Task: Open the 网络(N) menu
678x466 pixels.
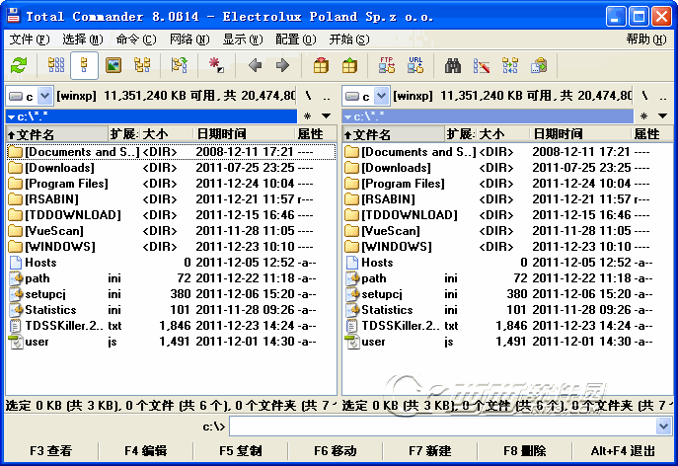Action: (189, 39)
